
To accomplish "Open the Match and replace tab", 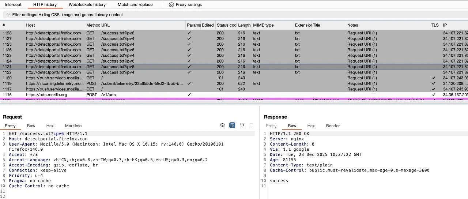I will coord(135,5).
